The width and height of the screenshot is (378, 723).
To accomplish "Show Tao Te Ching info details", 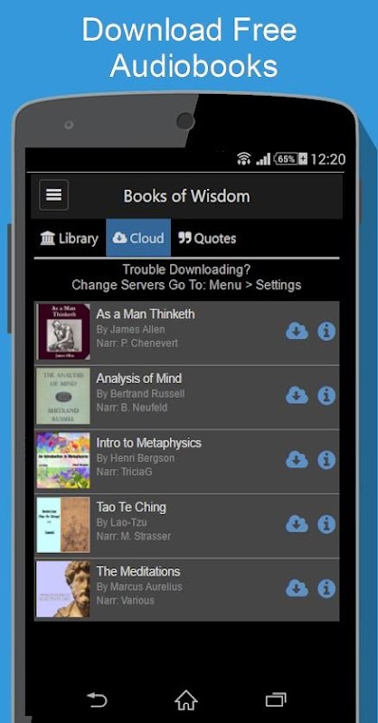I will (x=326, y=524).
